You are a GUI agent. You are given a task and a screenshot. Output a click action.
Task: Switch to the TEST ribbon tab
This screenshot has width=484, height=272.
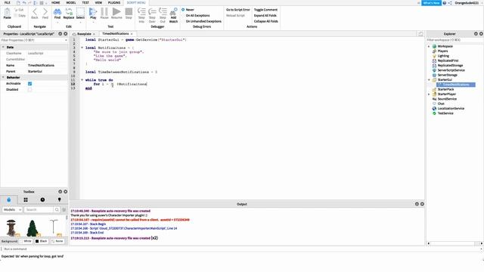pos(85,2)
